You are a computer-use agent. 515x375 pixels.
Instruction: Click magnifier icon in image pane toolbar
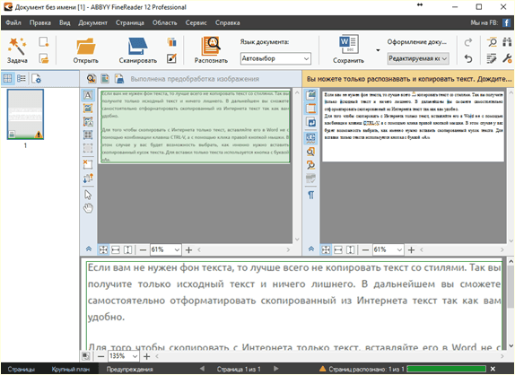[92, 78]
